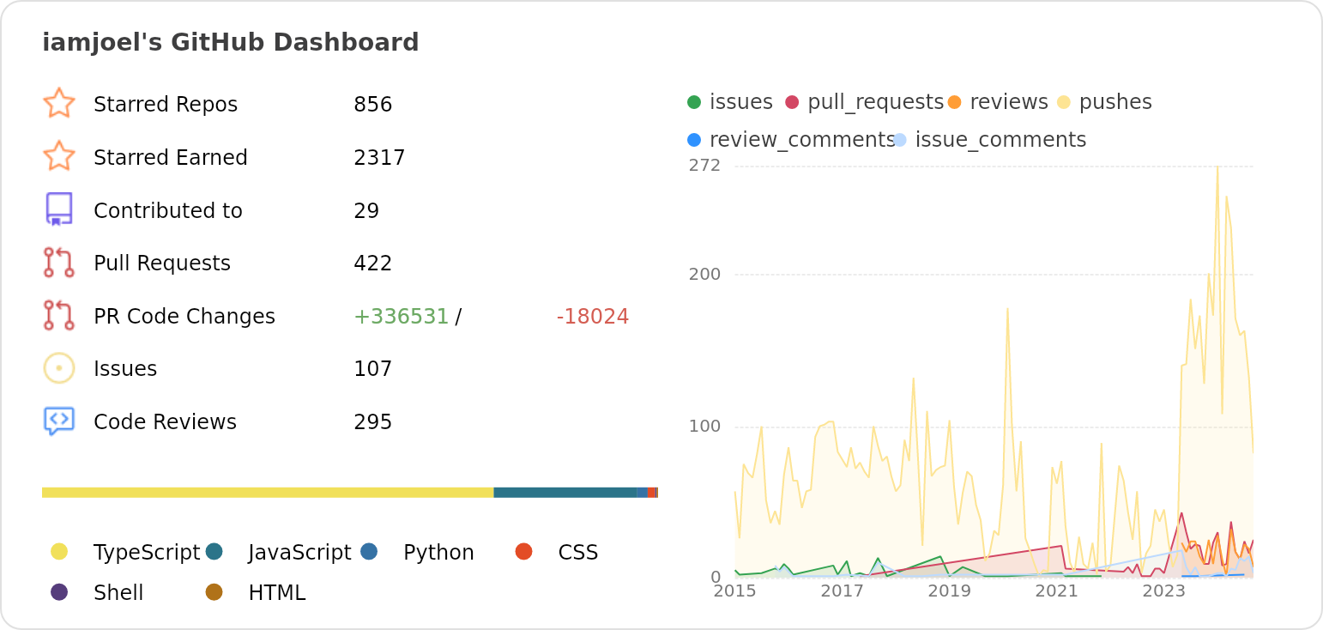The image size is (1323, 630).
Task: Click the 100 y-axis label
Action: pos(704,427)
